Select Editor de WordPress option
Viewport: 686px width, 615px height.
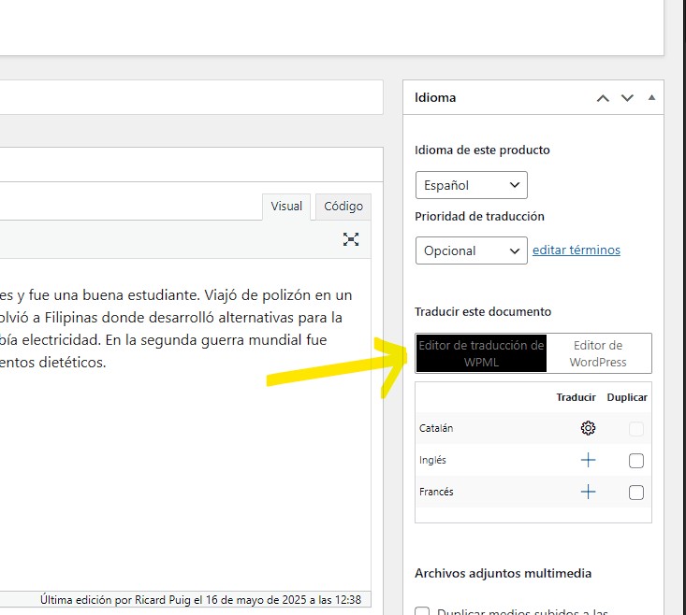[598, 353]
